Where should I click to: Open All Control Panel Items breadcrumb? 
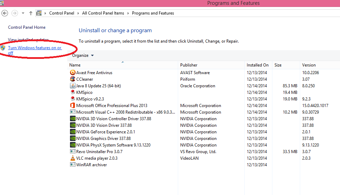(103, 13)
